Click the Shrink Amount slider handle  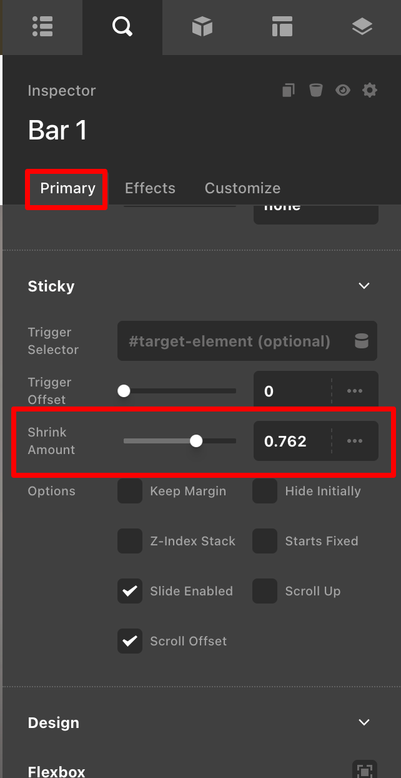[x=196, y=441]
